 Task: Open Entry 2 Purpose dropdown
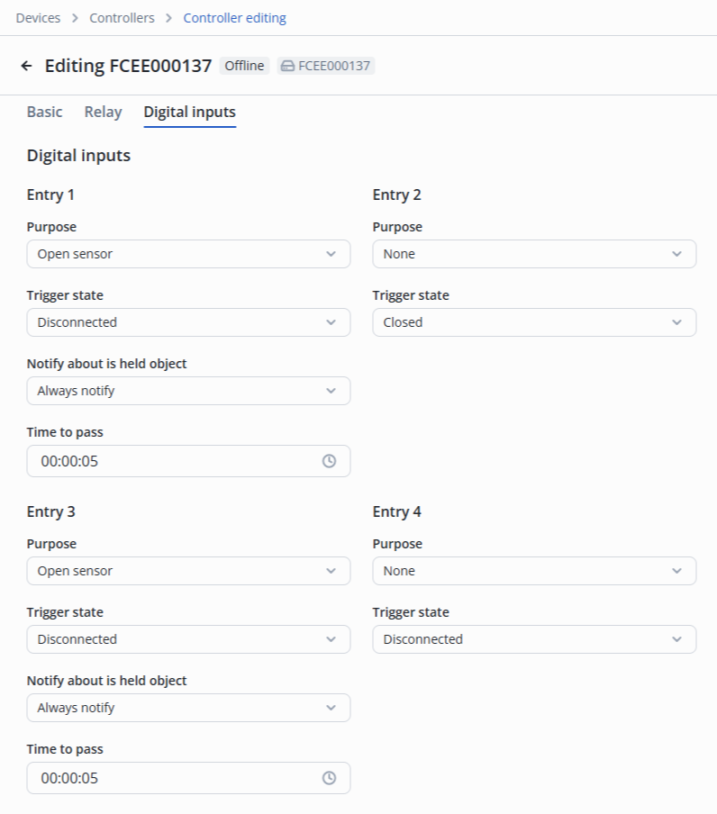click(x=534, y=254)
